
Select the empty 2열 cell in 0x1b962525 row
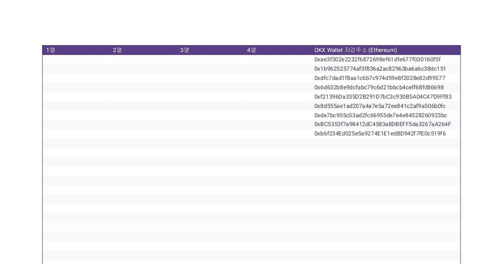pos(143,69)
